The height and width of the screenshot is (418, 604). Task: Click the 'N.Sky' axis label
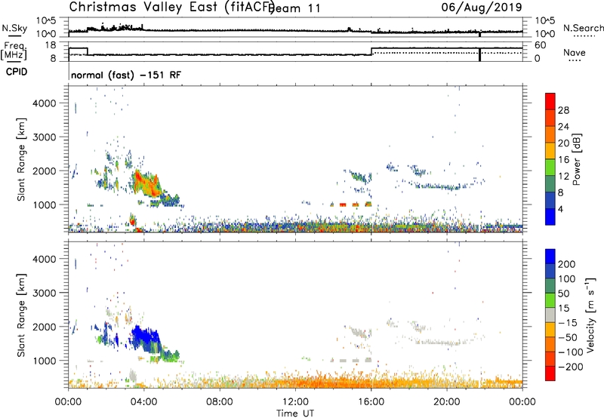click(14, 28)
